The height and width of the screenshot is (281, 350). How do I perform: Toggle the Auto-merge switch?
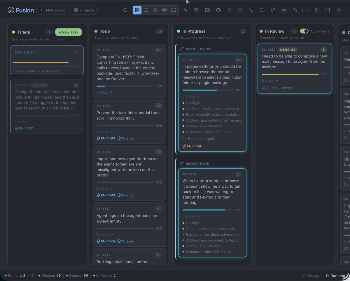pos(304,31)
